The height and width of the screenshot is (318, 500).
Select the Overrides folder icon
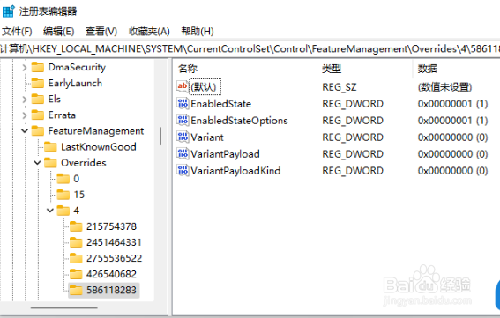[50, 163]
